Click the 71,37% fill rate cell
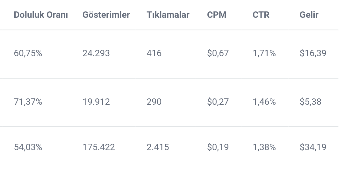Screen dimensions: 344x173 [28, 102]
